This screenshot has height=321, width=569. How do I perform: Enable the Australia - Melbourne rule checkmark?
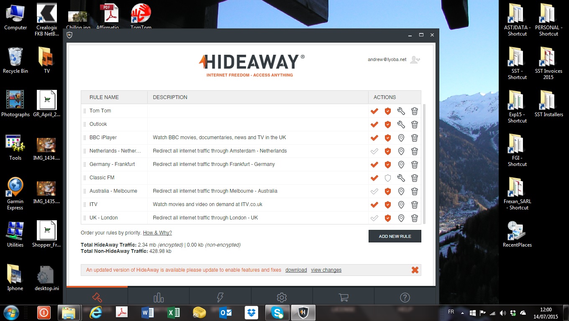pyautogui.click(x=374, y=191)
